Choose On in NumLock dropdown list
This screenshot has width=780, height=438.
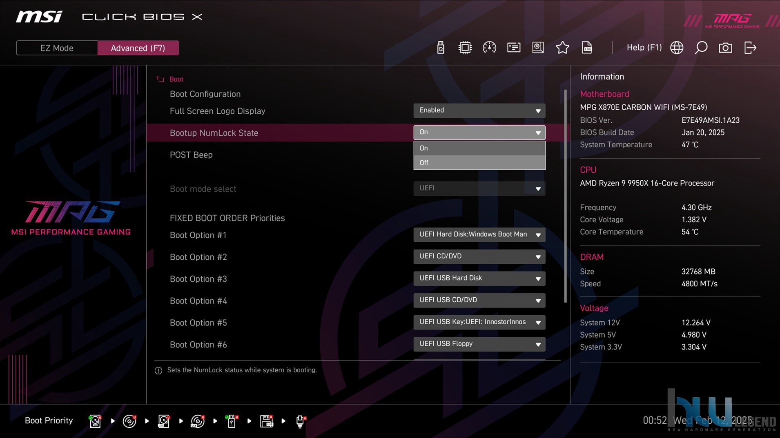(479, 148)
